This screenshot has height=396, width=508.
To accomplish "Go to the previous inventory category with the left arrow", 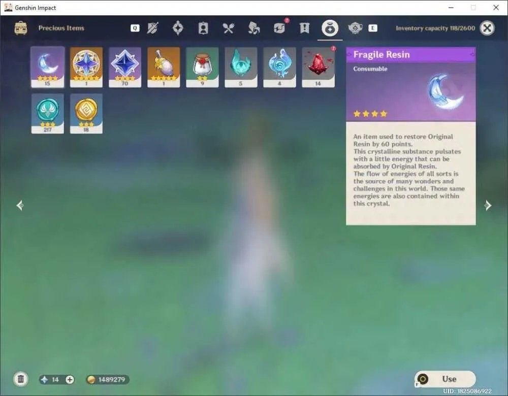I will click(x=20, y=205).
